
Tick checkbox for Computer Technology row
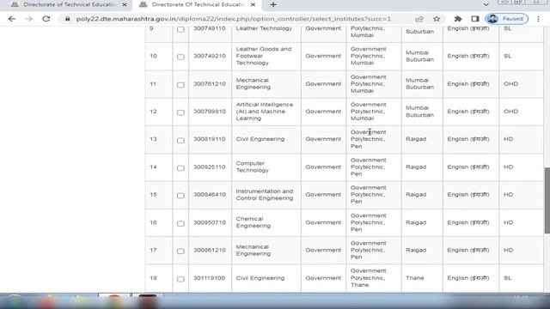(x=180, y=168)
